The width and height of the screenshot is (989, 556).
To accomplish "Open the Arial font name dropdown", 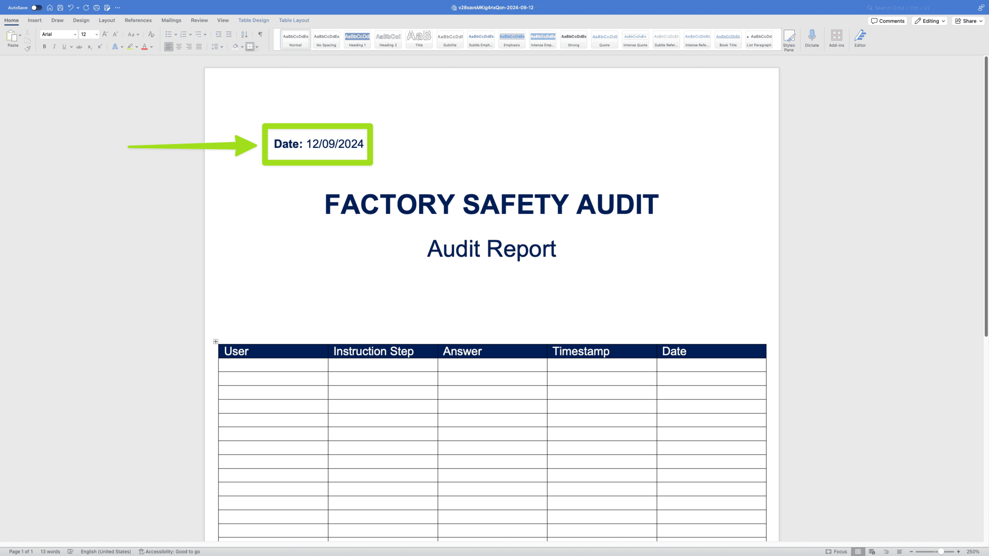I will point(75,34).
